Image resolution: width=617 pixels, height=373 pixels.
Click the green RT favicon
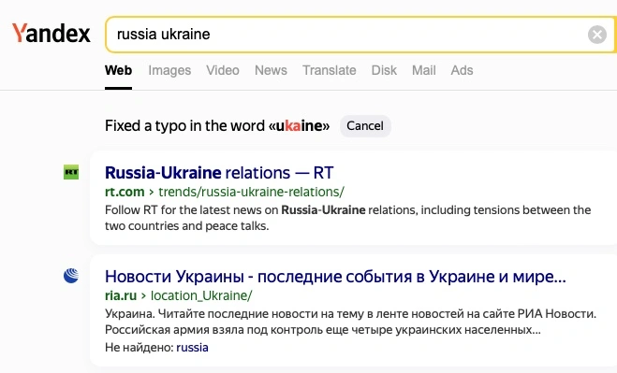pyautogui.click(x=71, y=172)
